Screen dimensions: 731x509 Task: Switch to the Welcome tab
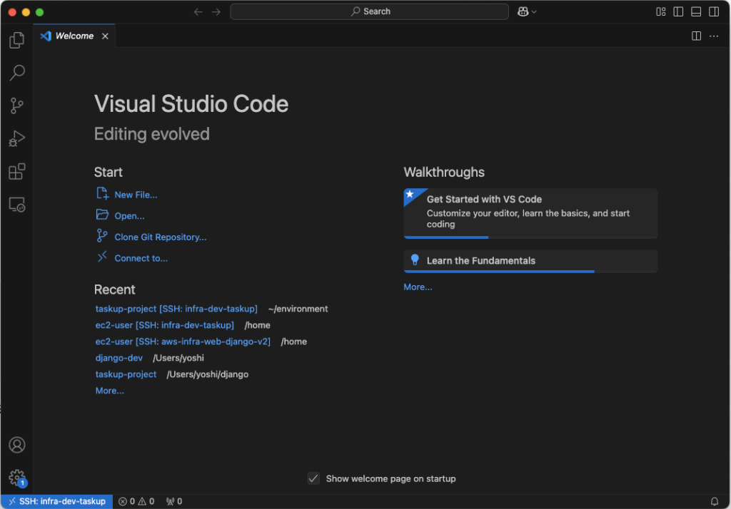tap(74, 35)
